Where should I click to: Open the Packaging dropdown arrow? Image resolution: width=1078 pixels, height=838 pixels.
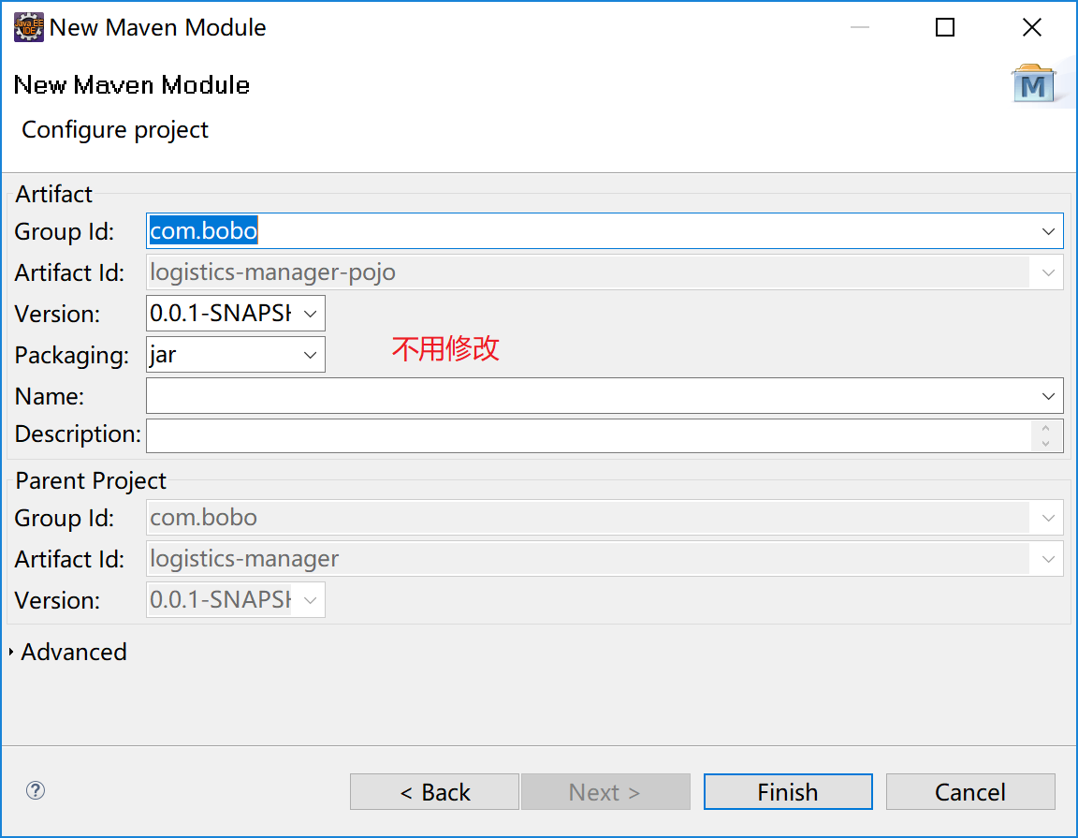pos(310,355)
